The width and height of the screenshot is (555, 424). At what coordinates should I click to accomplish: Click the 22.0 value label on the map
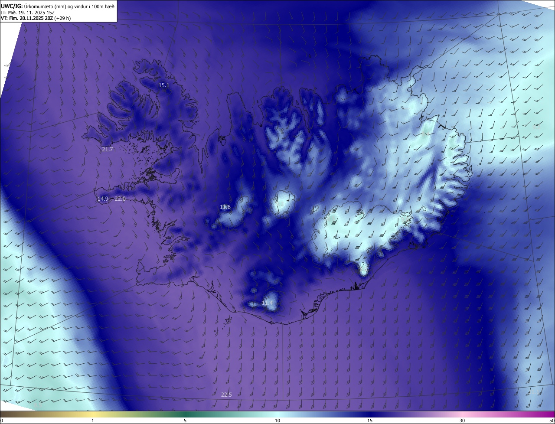[x=120, y=199]
